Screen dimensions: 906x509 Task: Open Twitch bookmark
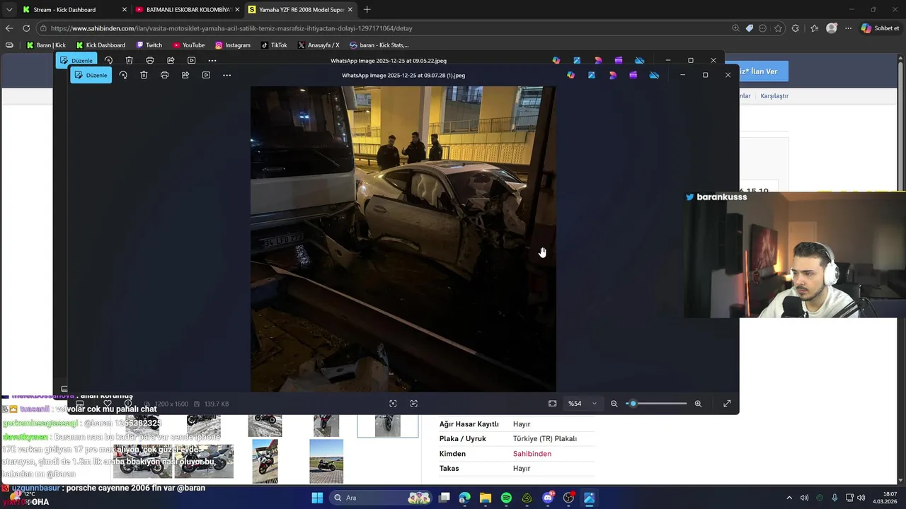[x=149, y=45]
